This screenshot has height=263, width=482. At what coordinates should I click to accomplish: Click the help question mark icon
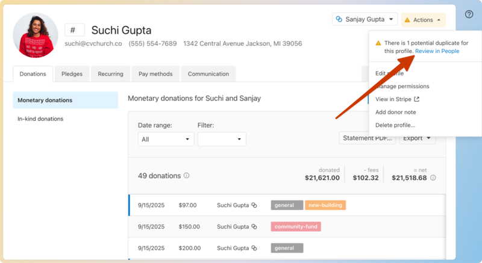tap(469, 14)
